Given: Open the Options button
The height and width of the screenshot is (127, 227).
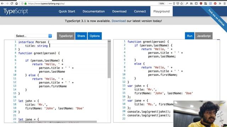Looking at the screenshot, I should pyautogui.click(x=95, y=36).
